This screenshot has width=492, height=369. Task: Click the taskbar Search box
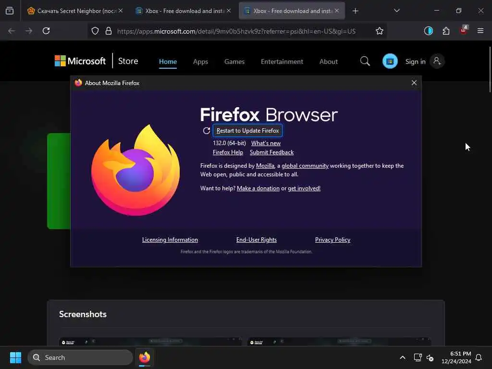tap(80, 357)
